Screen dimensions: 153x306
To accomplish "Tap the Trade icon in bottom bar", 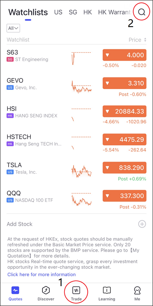I will coord(76,290).
